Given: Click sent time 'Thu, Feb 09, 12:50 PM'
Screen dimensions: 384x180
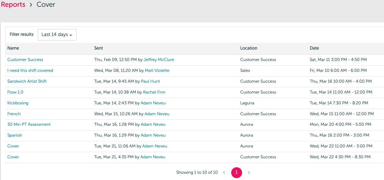Looking at the screenshot, I should coord(115,60).
